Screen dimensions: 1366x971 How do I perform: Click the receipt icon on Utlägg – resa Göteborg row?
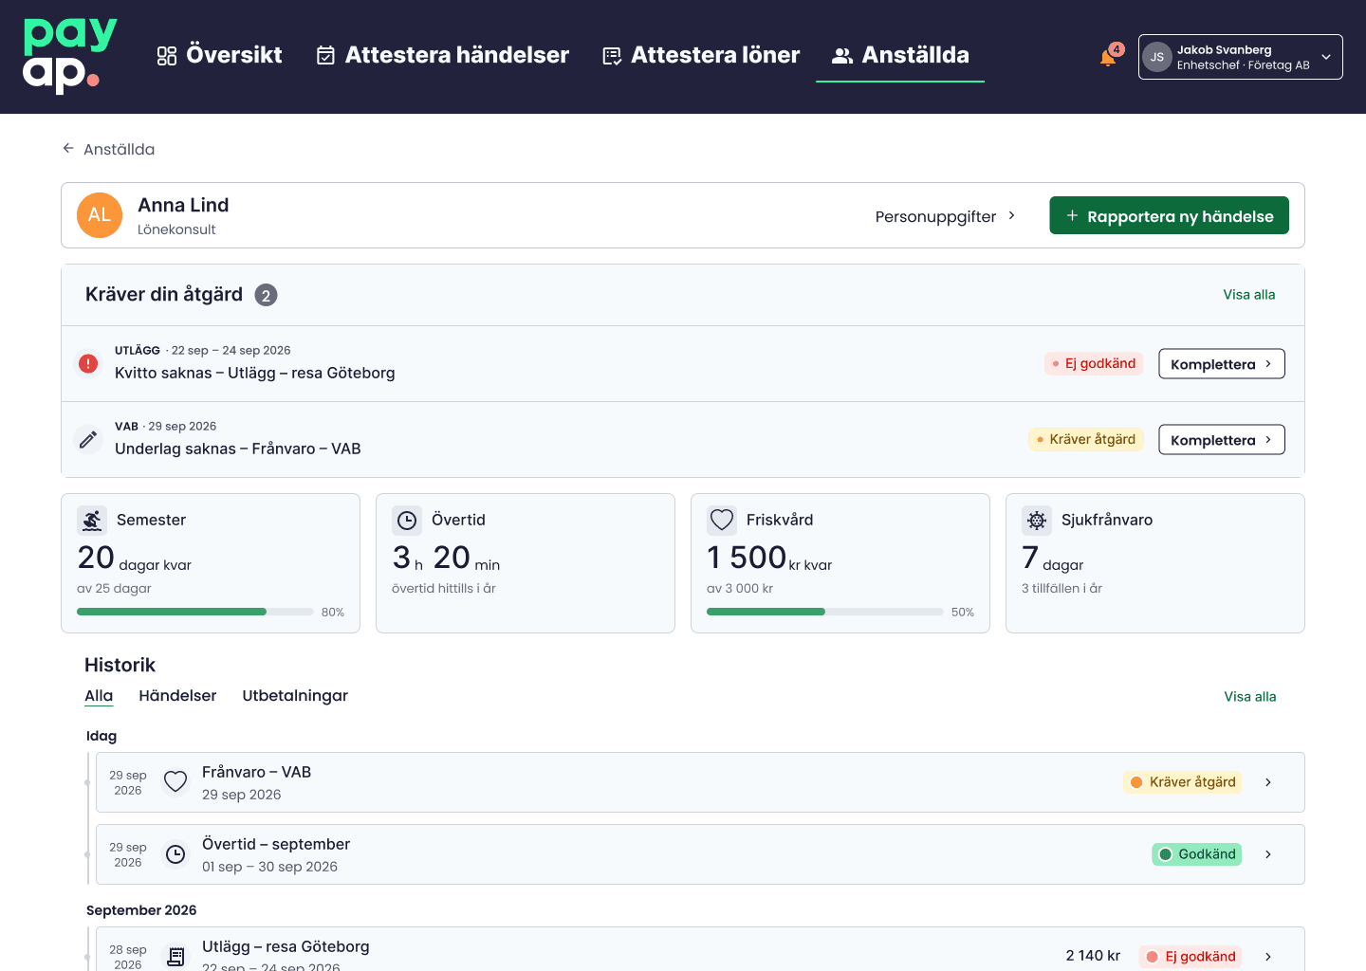(x=175, y=957)
